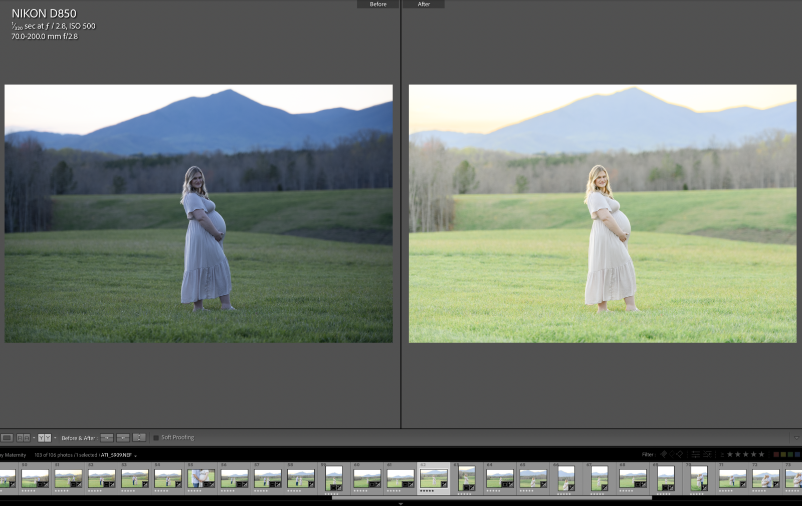This screenshot has height=506, width=802.
Task: Toggle the rejected flag filter
Action: pyautogui.click(x=680, y=454)
